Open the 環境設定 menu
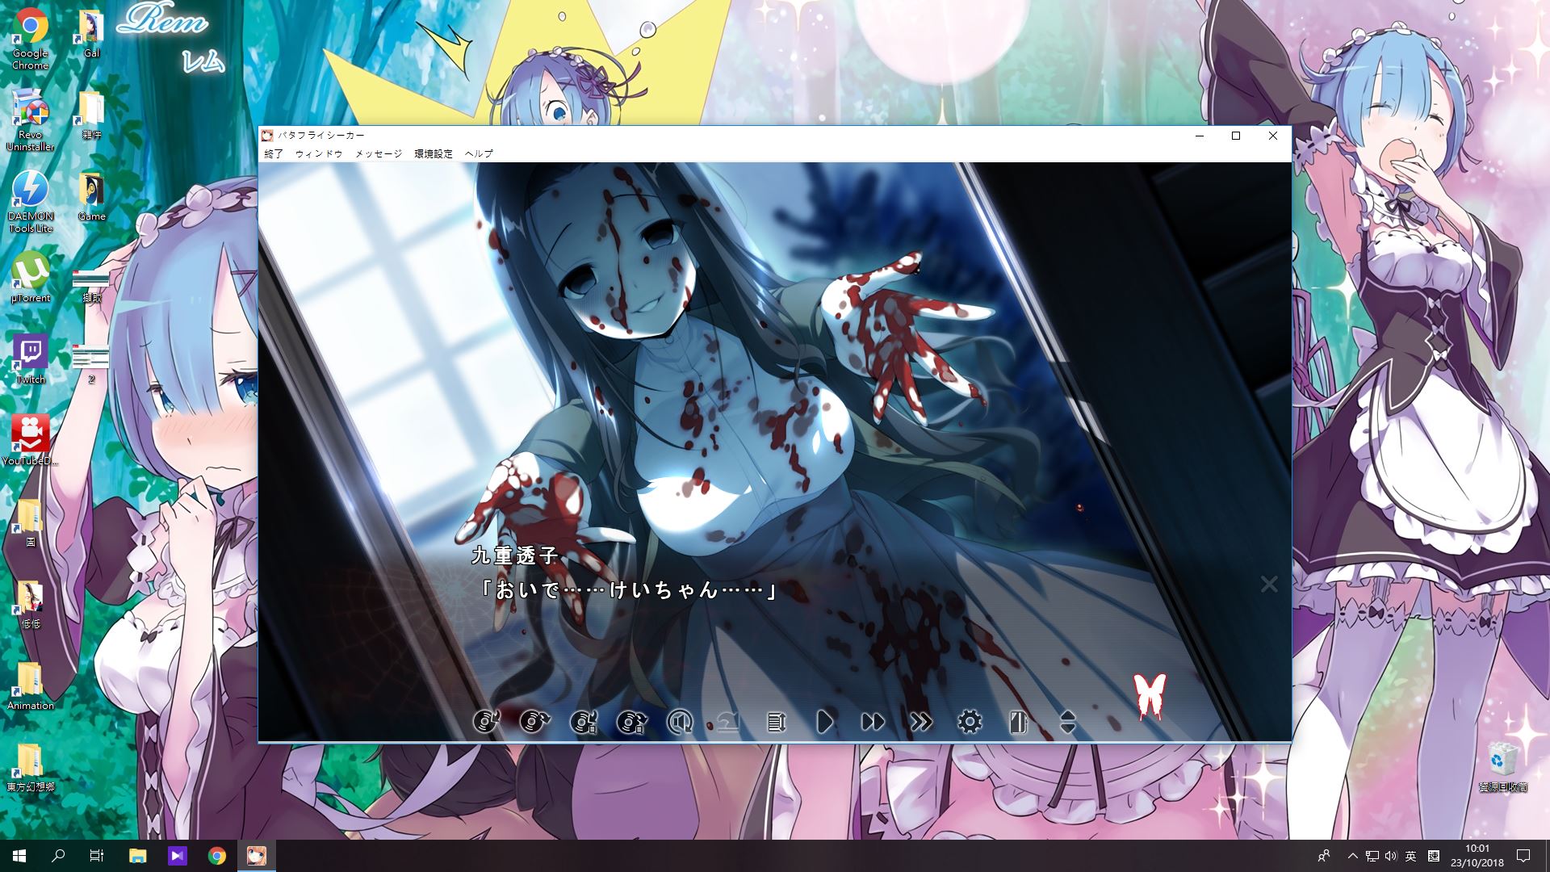 point(434,153)
